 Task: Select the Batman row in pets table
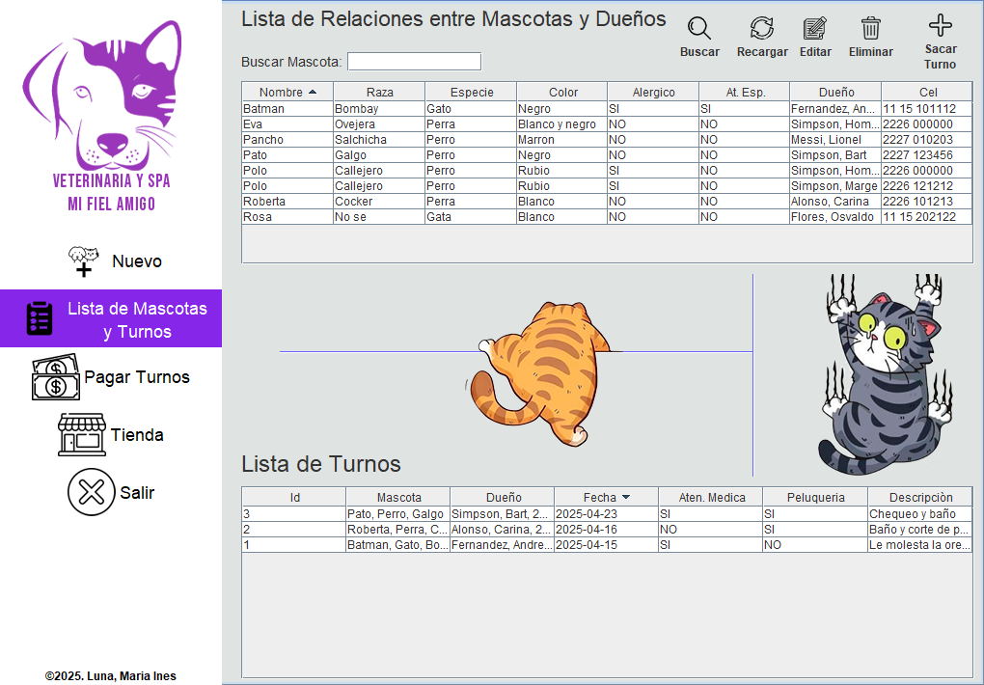pyautogui.click(x=607, y=109)
